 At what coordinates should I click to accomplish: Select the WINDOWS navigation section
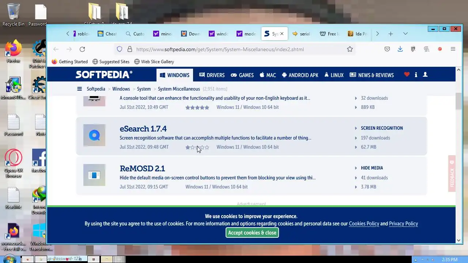click(175, 75)
